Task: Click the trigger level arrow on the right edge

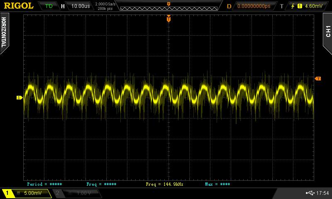Action: [318, 78]
